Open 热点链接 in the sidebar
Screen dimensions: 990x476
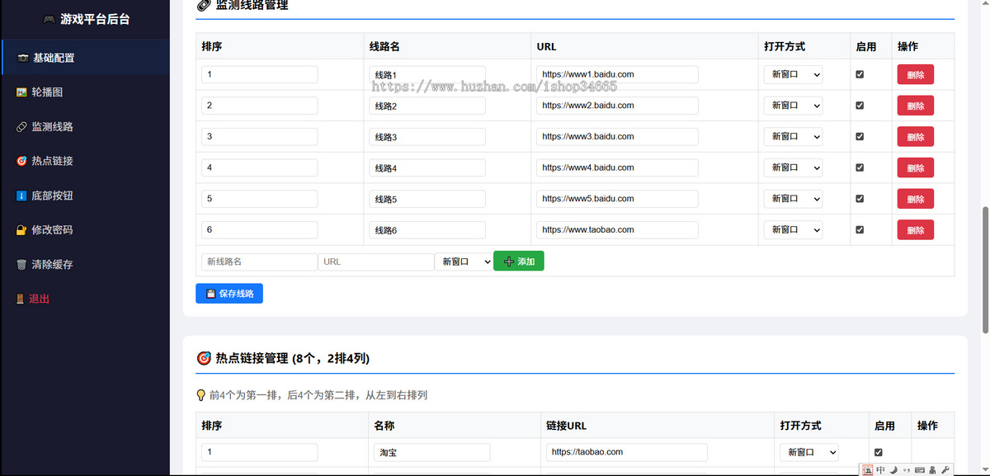(x=85, y=161)
